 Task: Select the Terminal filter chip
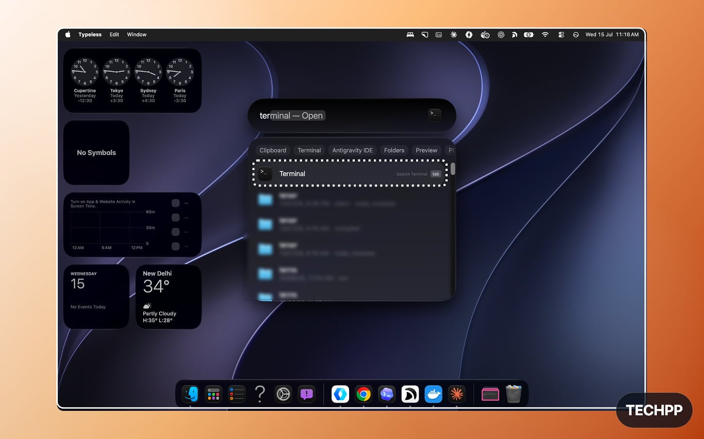click(309, 150)
